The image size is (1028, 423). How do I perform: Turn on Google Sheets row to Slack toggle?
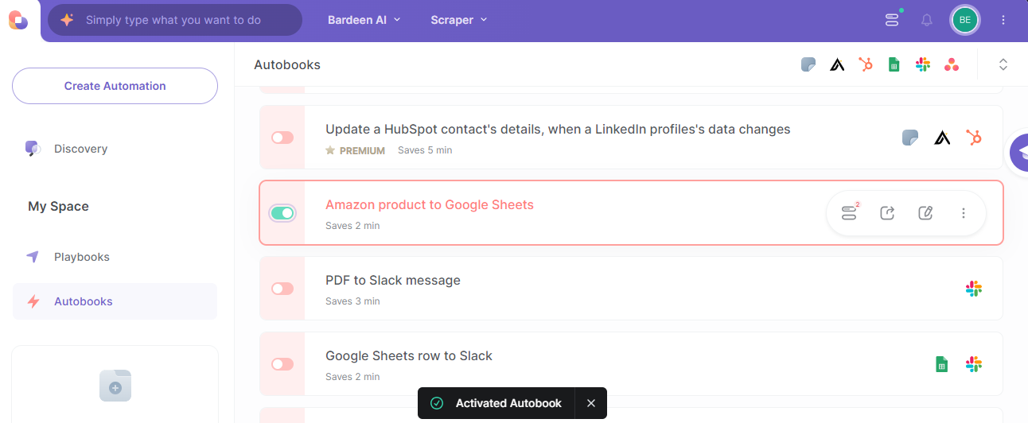click(x=282, y=364)
